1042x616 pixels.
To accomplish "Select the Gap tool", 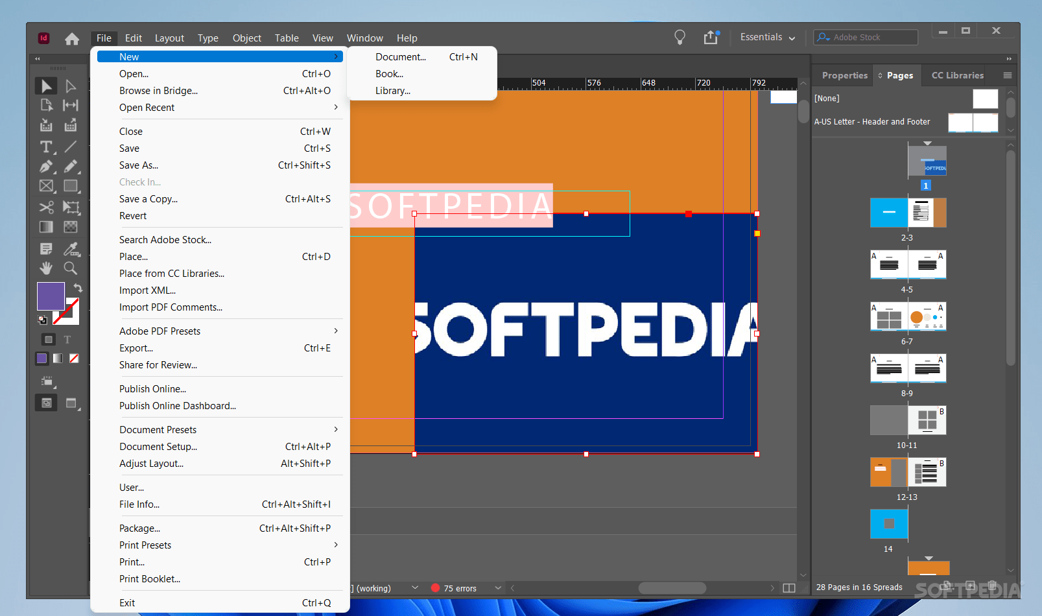I will tap(71, 105).
